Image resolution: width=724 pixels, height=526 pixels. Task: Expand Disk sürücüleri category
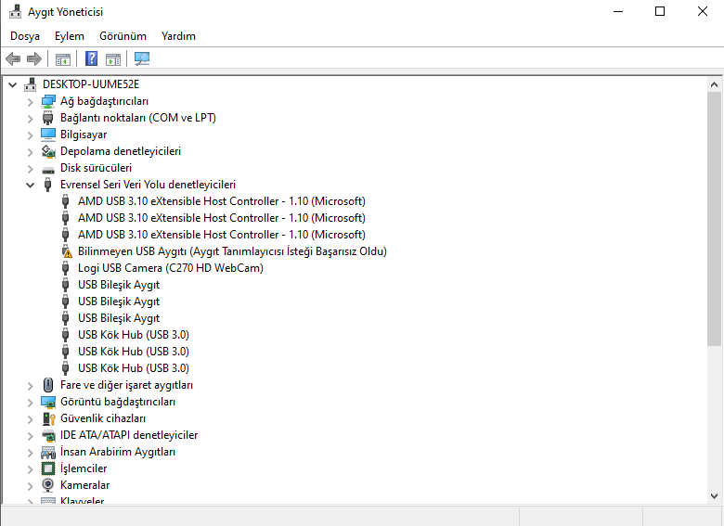pos(30,169)
